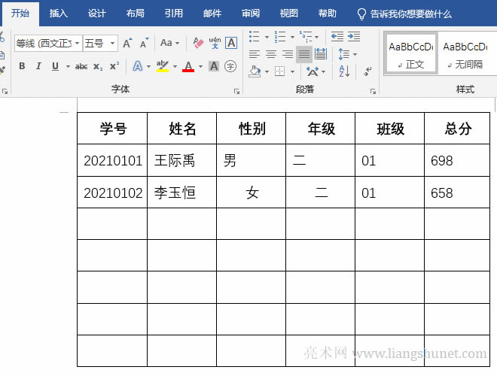Open the Change Case (Aa) dropdown

tap(169, 43)
